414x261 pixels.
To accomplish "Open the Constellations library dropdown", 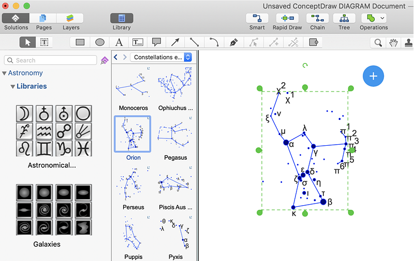I will pyautogui.click(x=161, y=57).
